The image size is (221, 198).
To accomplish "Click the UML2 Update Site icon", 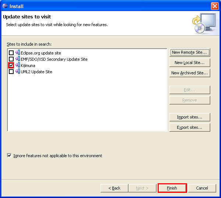I will [x=17, y=72].
